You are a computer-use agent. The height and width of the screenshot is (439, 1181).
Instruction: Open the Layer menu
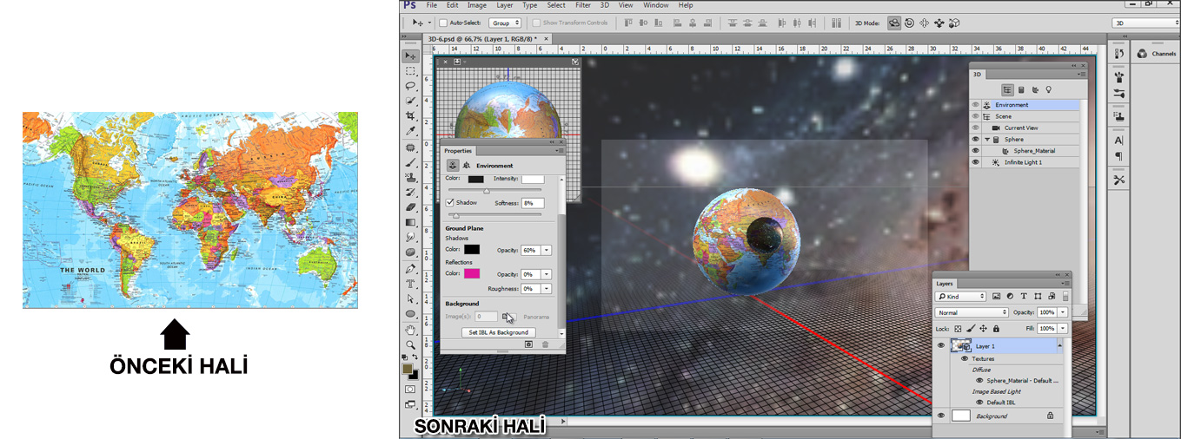[504, 5]
